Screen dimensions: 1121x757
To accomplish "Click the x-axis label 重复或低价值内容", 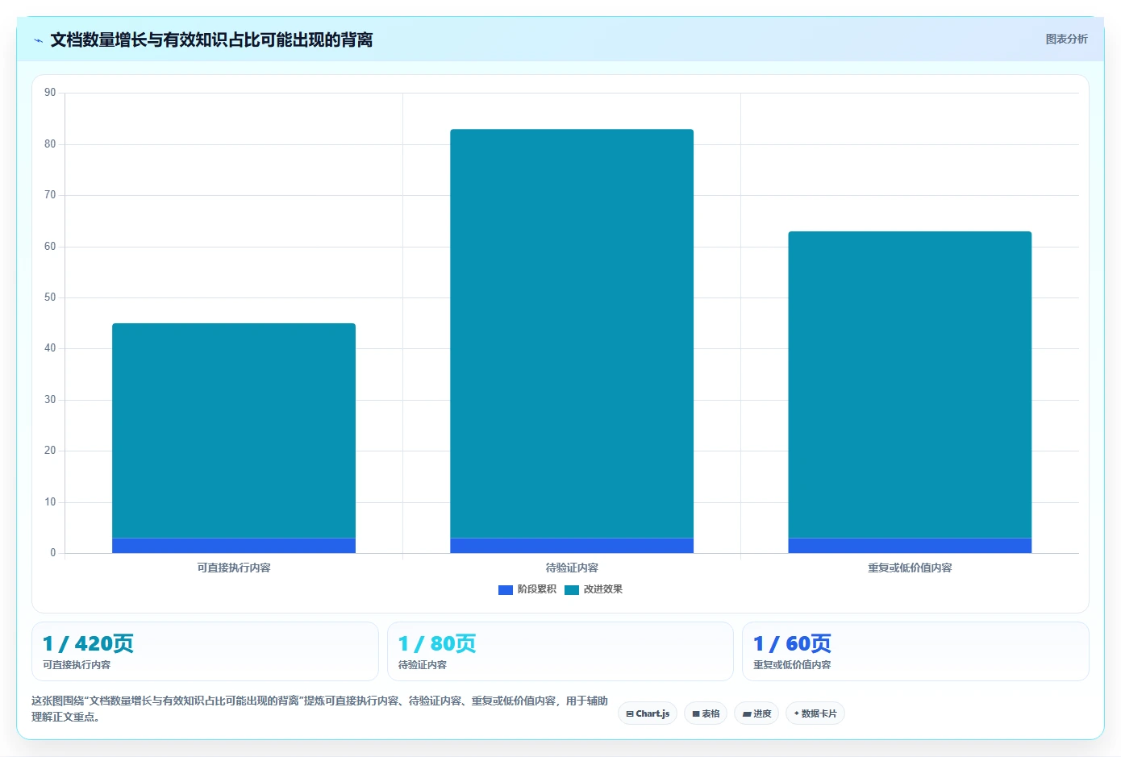I will click(910, 568).
